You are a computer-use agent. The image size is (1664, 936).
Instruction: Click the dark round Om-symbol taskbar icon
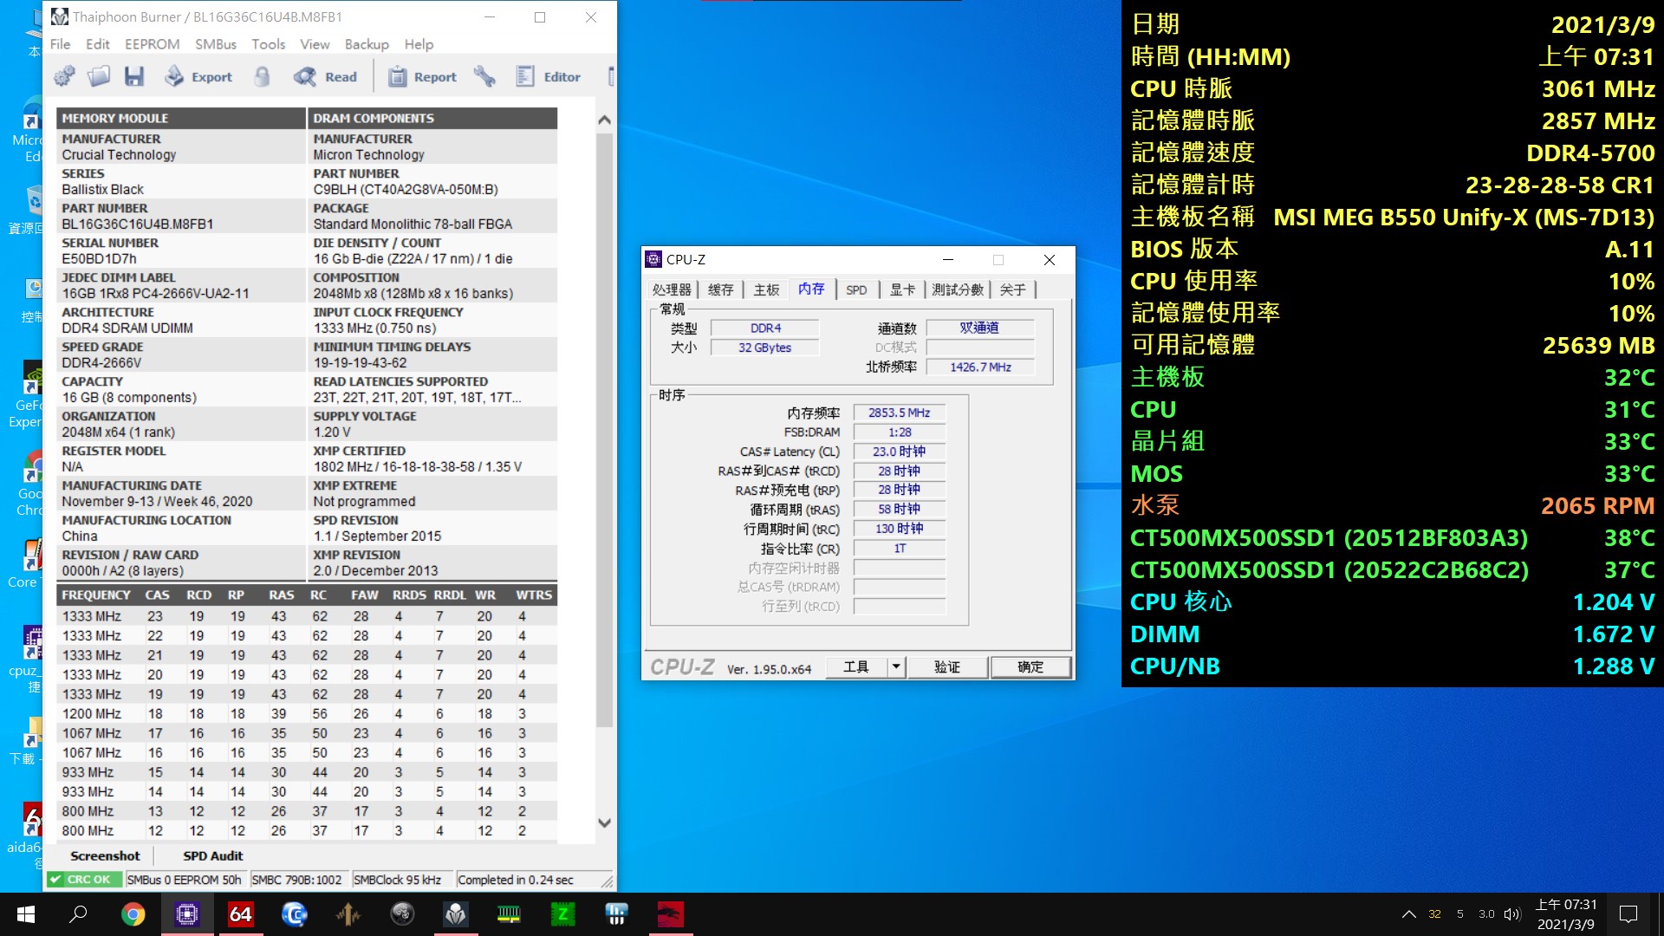click(x=402, y=914)
